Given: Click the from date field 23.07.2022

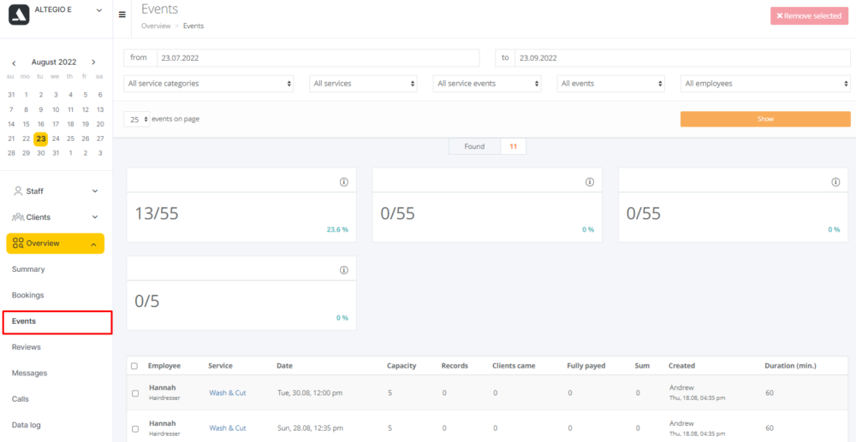Looking at the screenshot, I should coord(318,58).
